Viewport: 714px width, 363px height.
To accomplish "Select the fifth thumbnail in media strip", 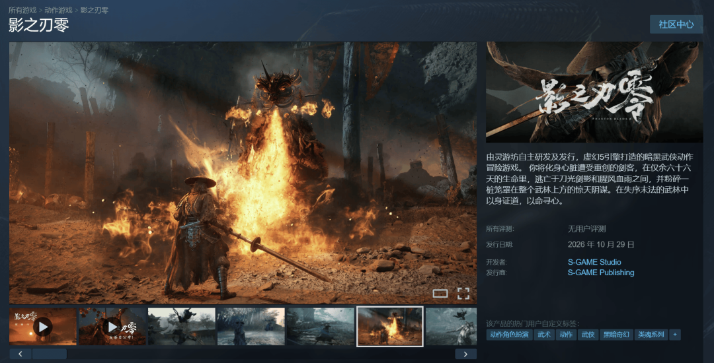I will click(320, 327).
